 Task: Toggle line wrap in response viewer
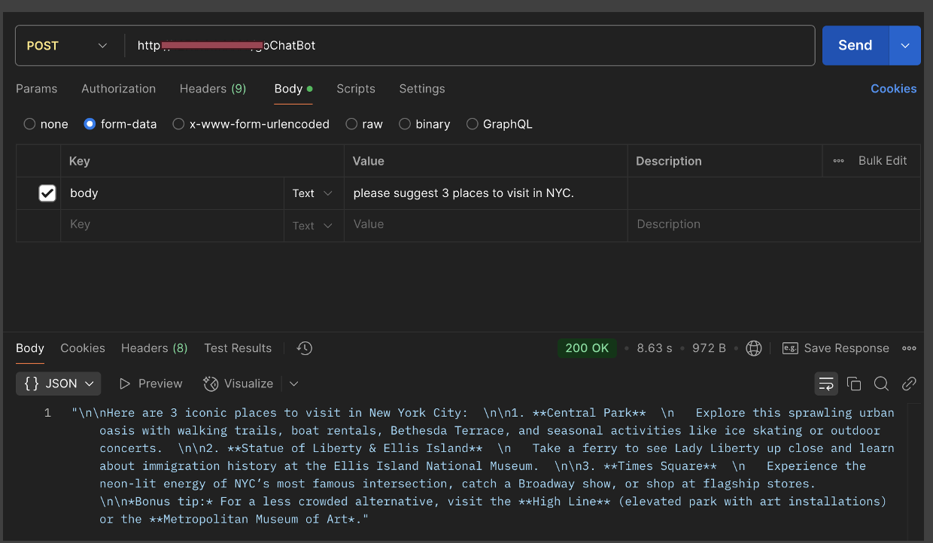pos(826,384)
